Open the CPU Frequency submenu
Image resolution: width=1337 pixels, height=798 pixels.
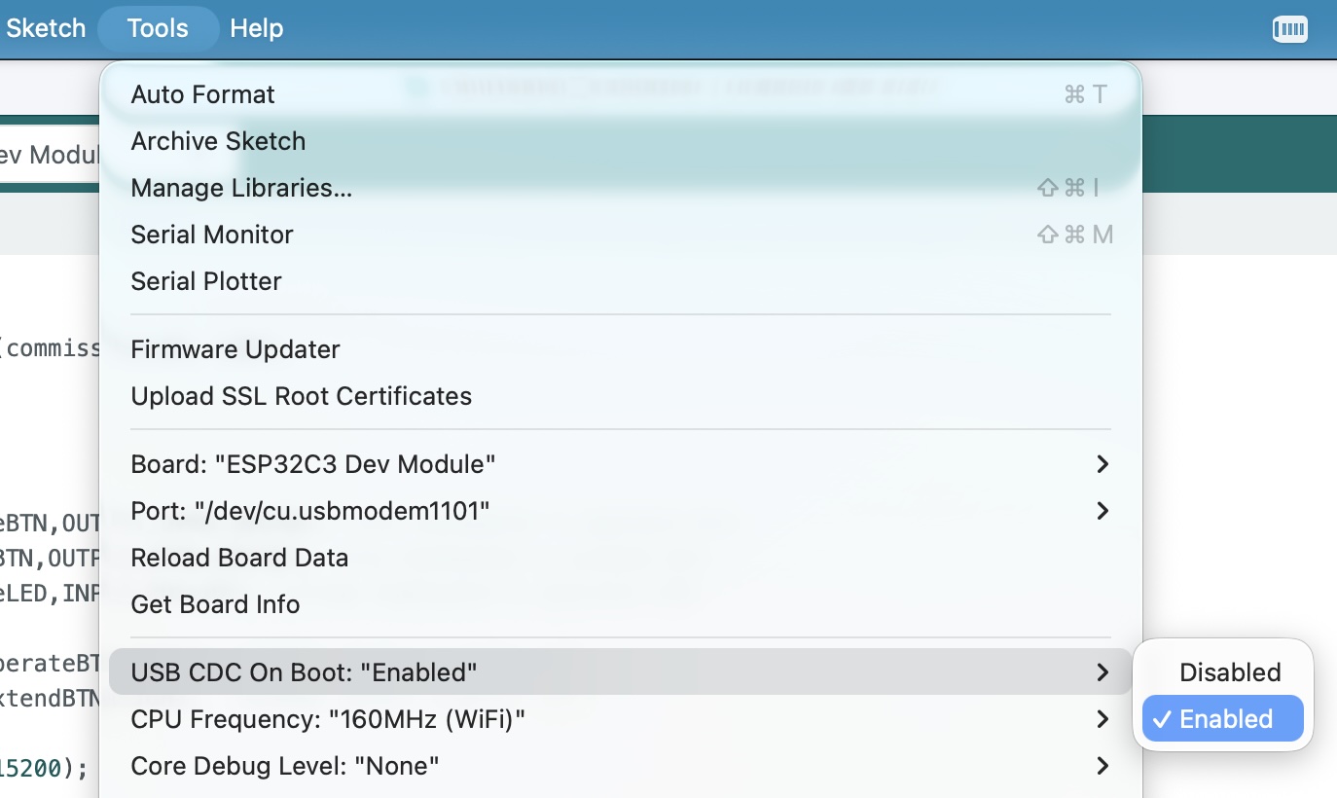click(328, 719)
